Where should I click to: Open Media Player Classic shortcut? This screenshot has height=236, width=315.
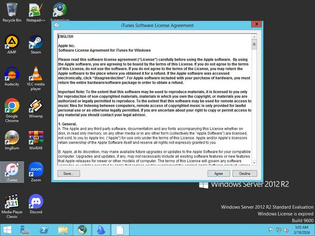[12, 206]
